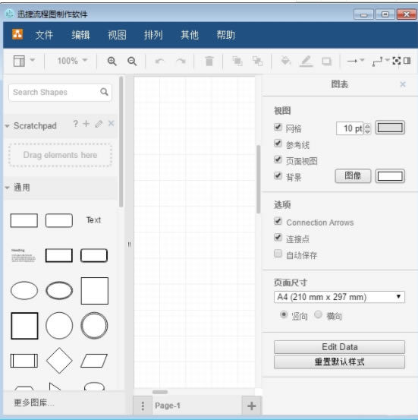Enable the 自动保存 autosave checkbox

point(278,254)
